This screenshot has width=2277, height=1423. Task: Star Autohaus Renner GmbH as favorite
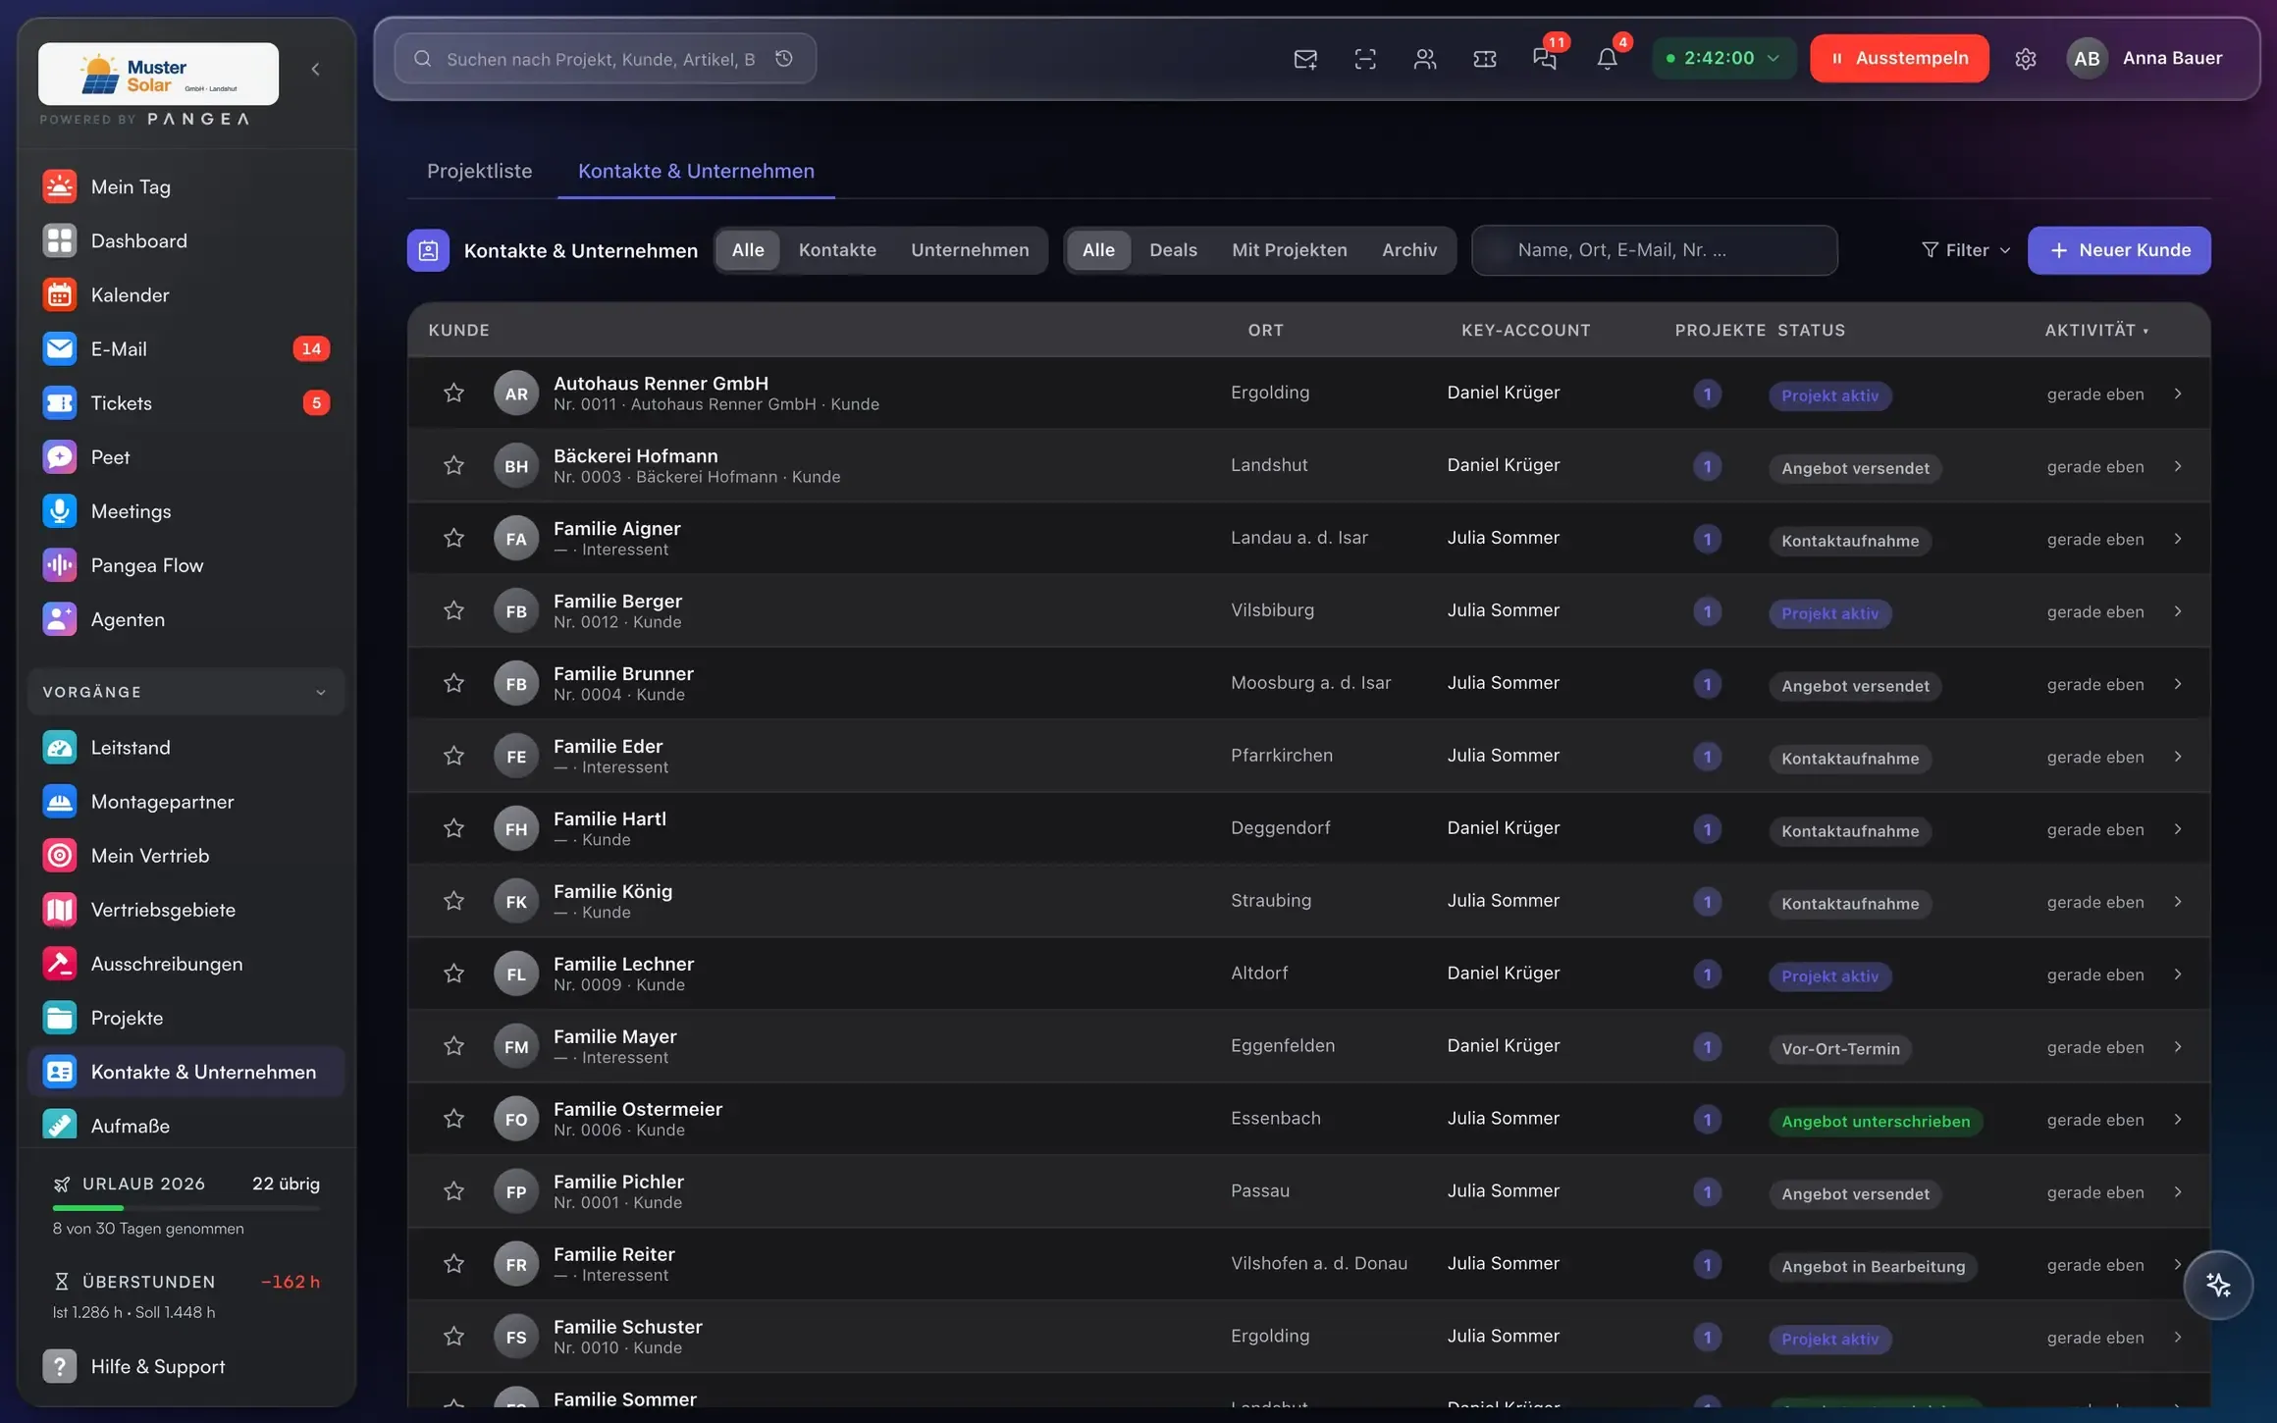[453, 394]
